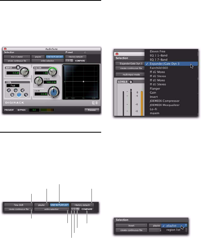Click the next preset plus button in EQ 3 window
This screenshot has width=201, height=238.
(x=69, y=61)
